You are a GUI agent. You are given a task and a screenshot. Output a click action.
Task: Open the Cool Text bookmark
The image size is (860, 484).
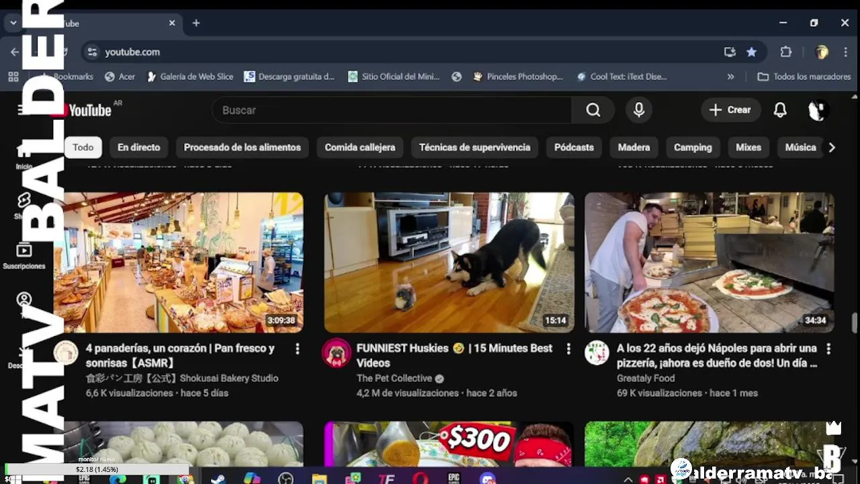(x=621, y=77)
